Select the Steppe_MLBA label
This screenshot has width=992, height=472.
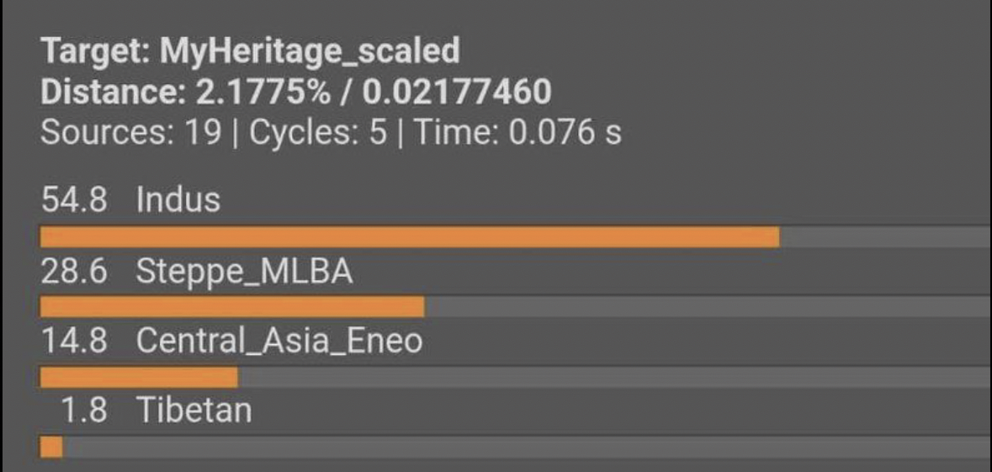click(x=244, y=273)
